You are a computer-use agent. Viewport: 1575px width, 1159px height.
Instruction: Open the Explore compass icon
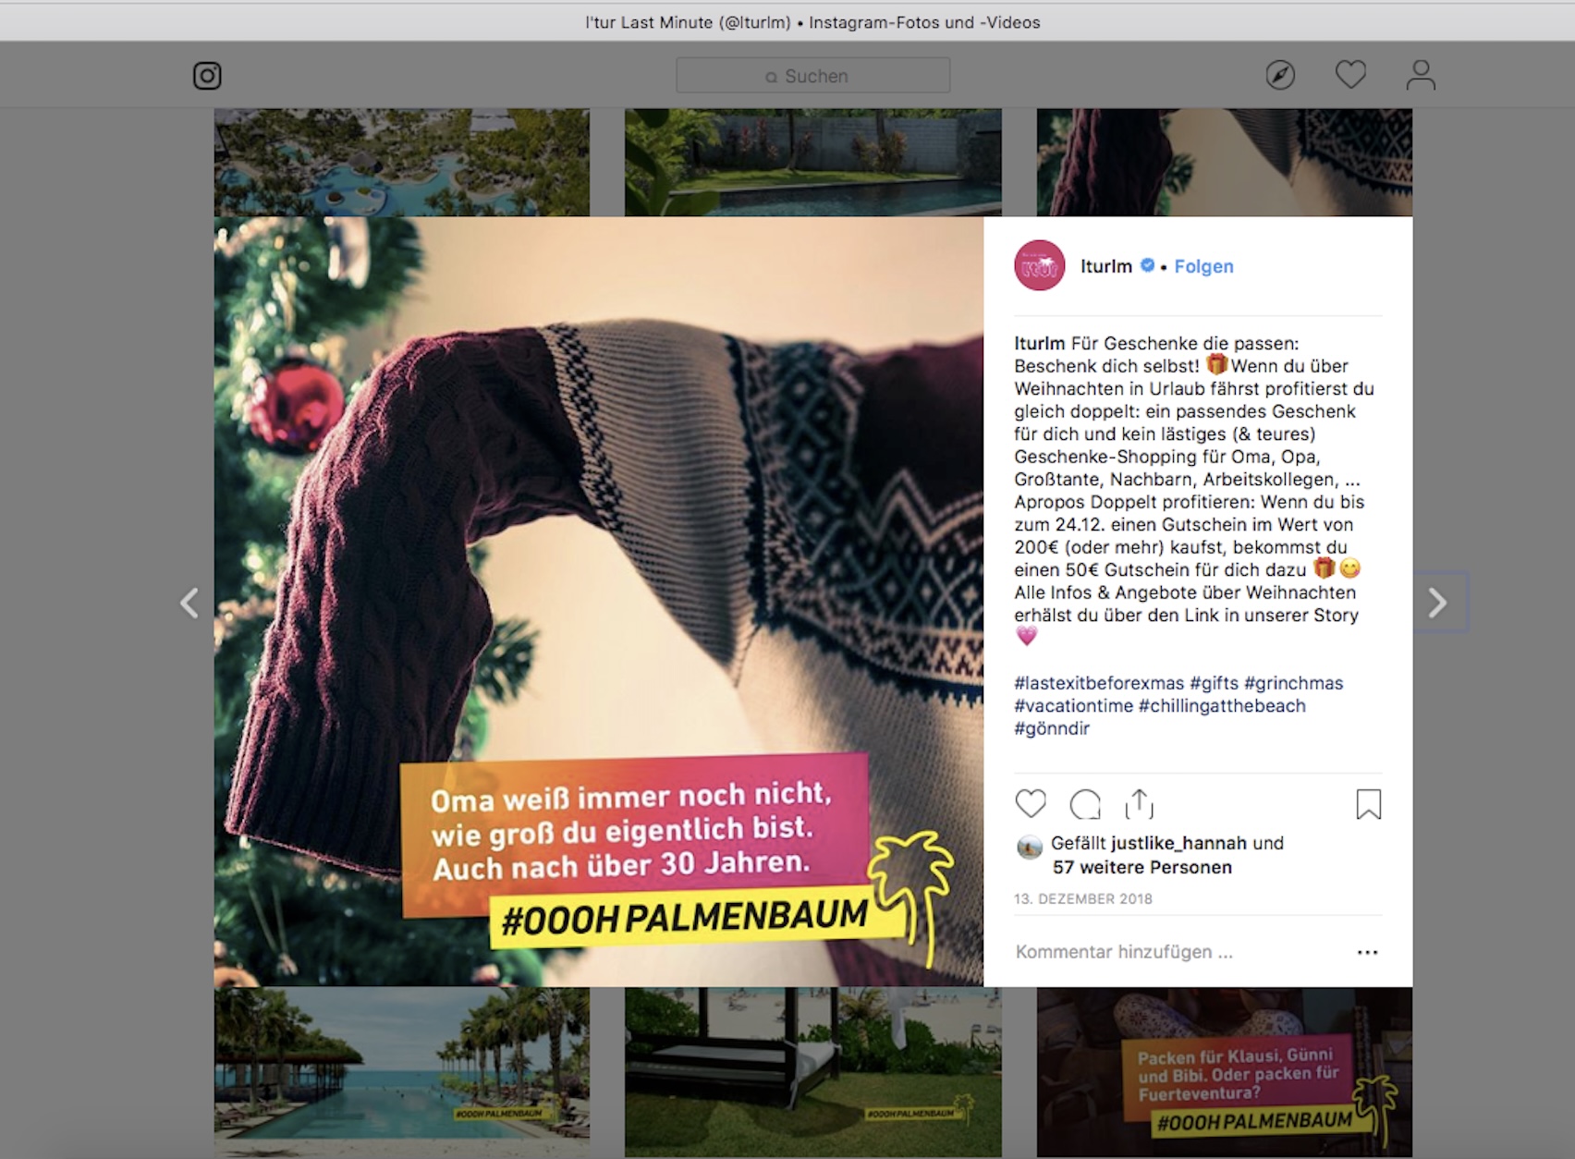(1280, 75)
